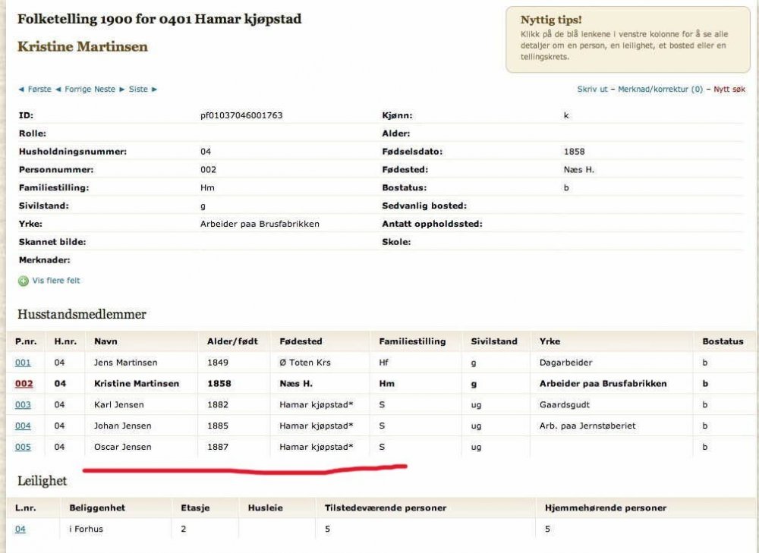The image size is (759, 553).
Task: Click the Navn column header
Action: [106, 341]
